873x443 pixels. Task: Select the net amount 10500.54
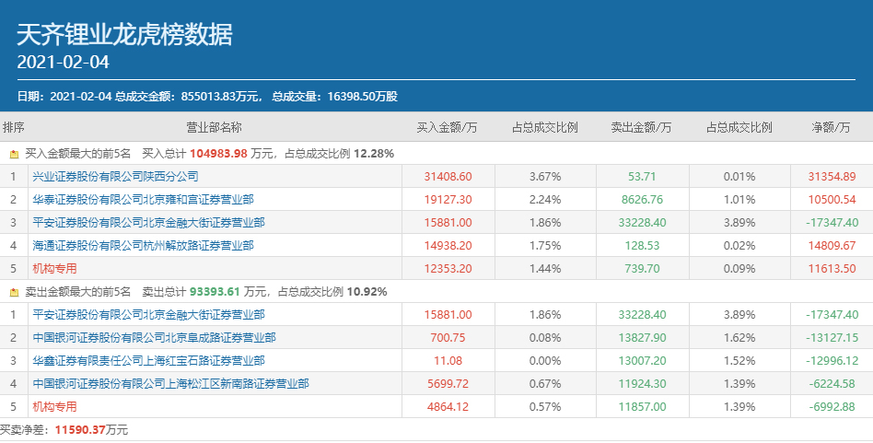pos(832,199)
